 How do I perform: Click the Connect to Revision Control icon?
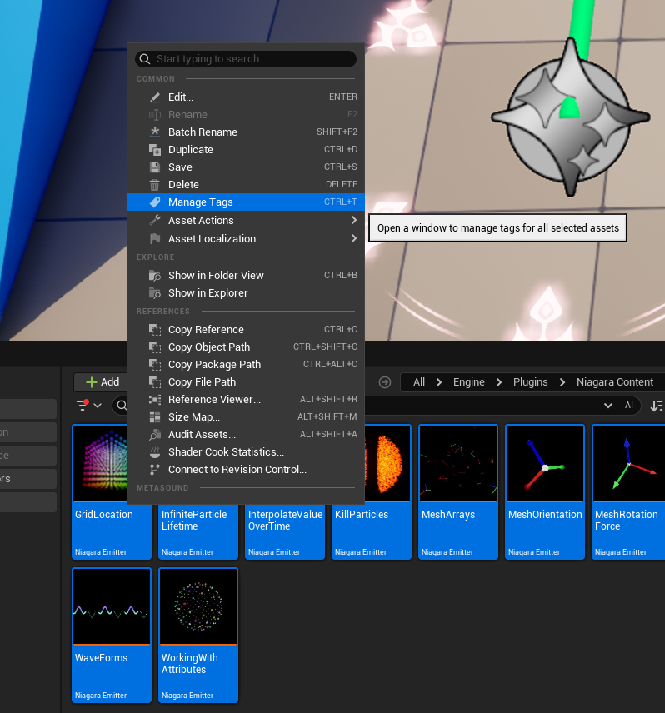click(155, 470)
